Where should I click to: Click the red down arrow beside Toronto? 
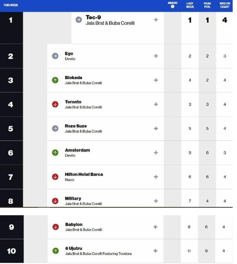pos(55,104)
